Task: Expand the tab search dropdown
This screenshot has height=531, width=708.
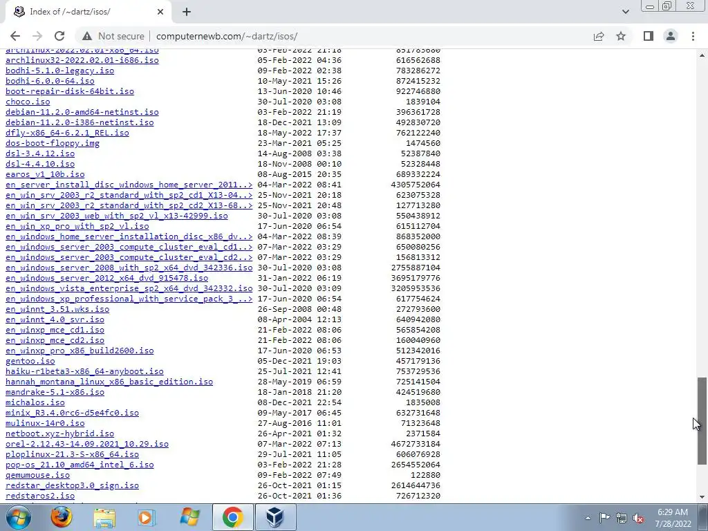Action: [625, 12]
